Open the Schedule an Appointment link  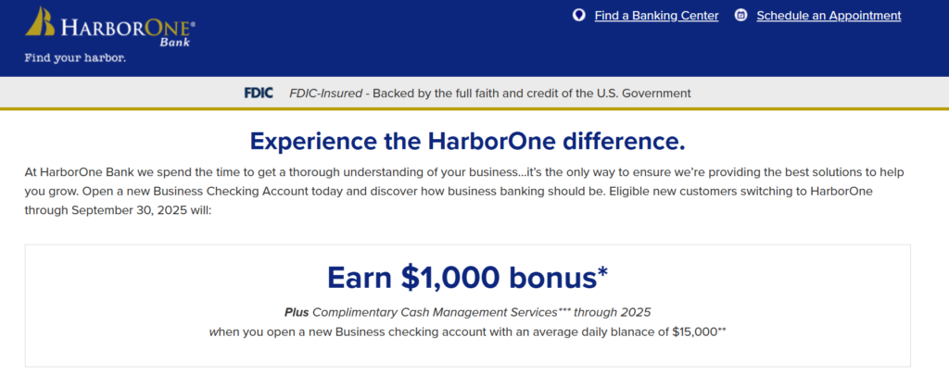[x=829, y=16]
